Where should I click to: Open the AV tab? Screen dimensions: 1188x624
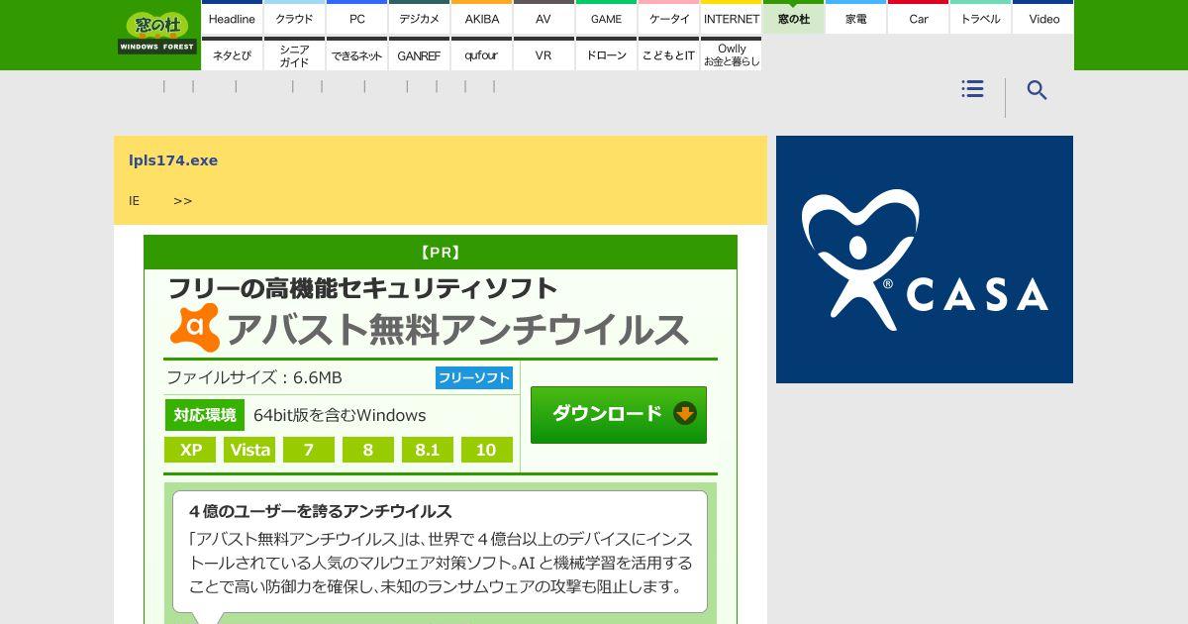(544, 17)
